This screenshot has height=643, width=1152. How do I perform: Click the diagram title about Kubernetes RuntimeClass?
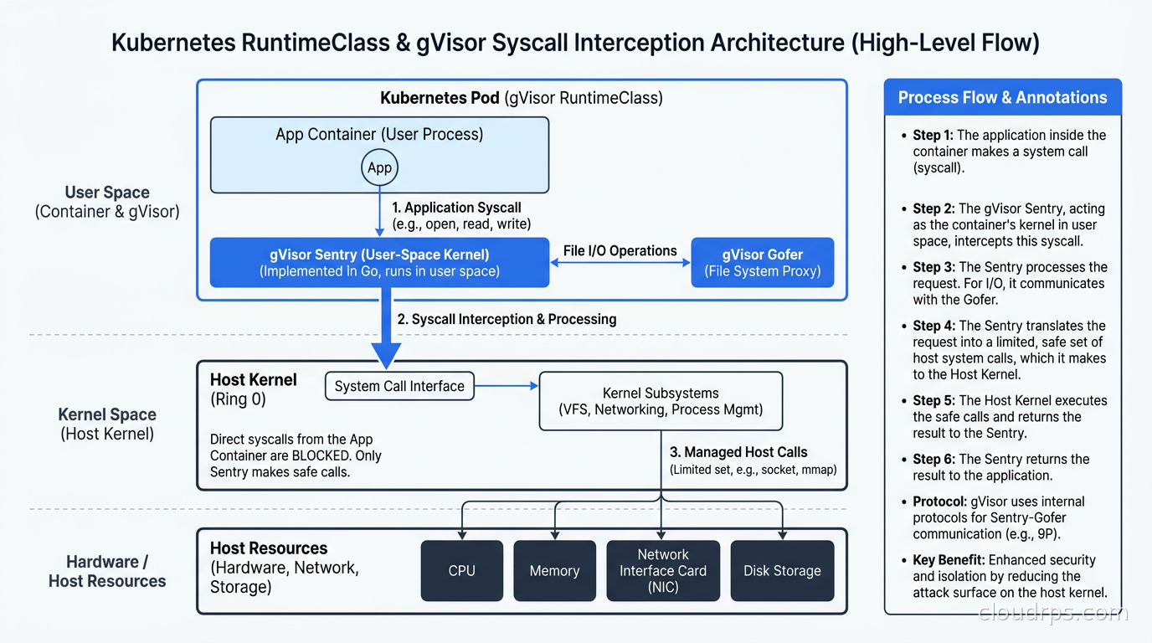[575, 42]
